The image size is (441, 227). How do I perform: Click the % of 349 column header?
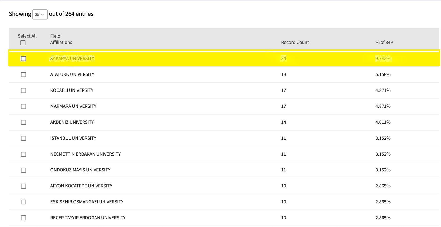click(x=384, y=42)
